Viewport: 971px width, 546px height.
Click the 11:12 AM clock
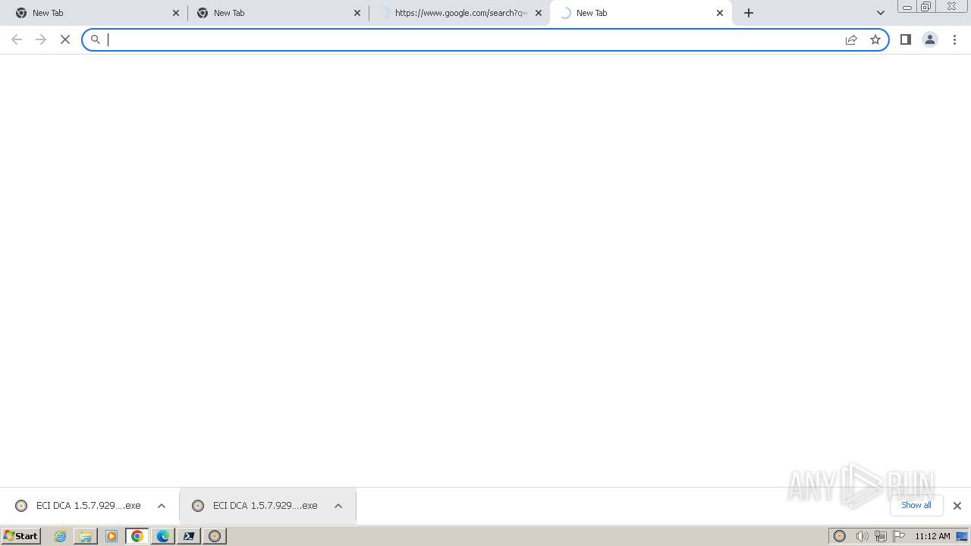(x=932, y=536)
